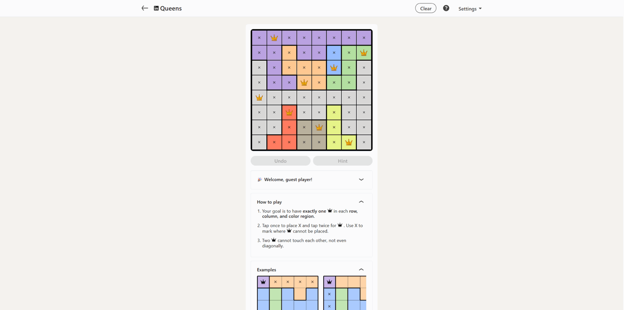Click the Clear button
Screen dimensions: 624x310
425,8
